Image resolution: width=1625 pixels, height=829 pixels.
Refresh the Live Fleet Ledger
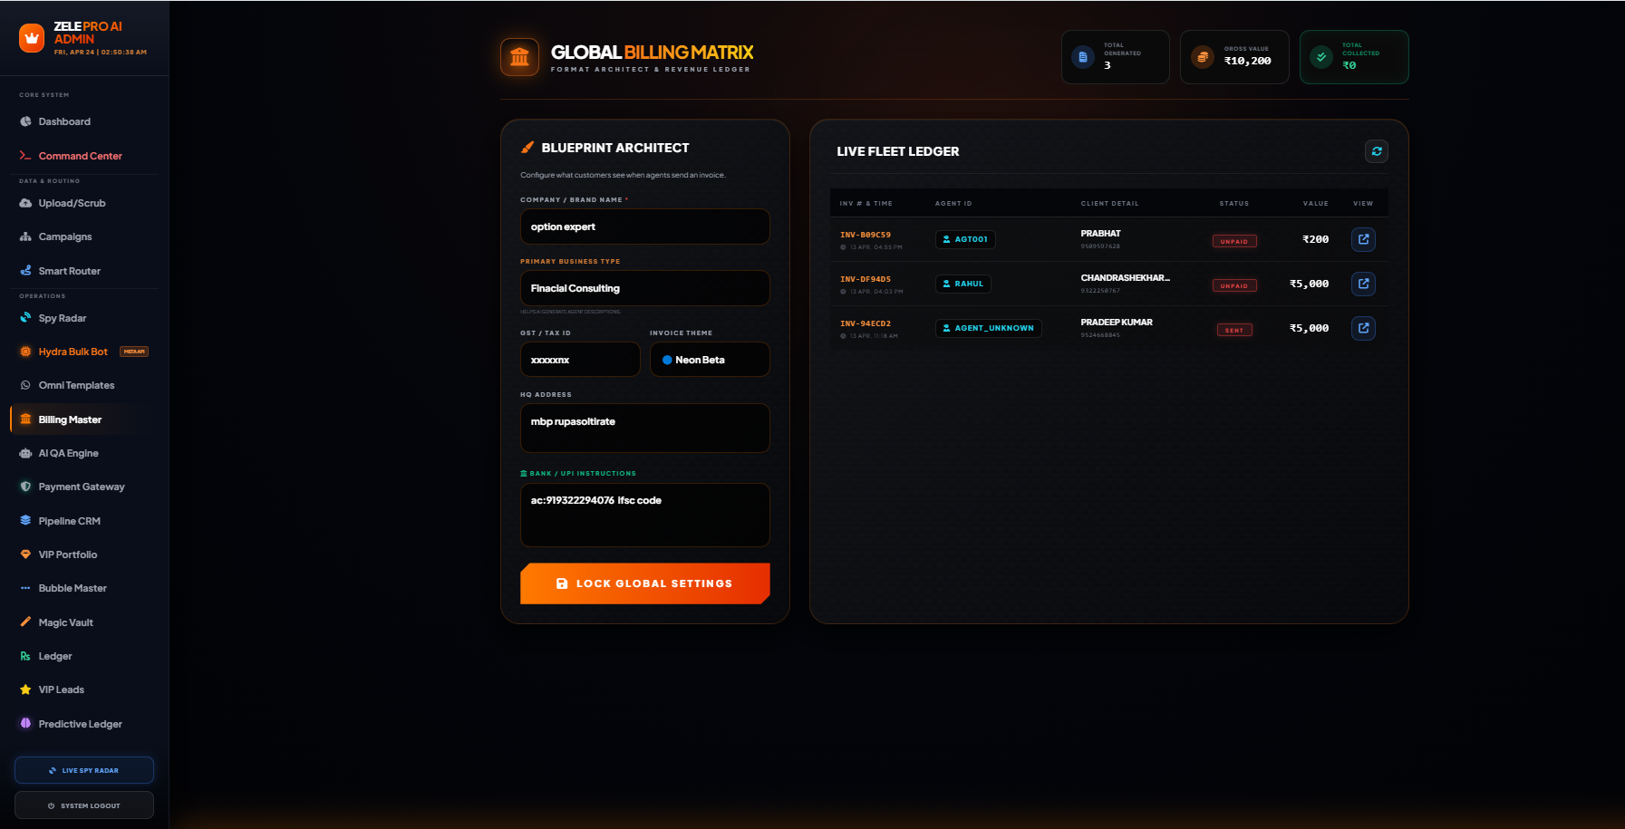pyautogui.click(x=1377, y=151)
